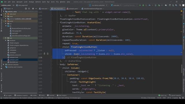Click the Scroll from Source target icon
Screen dimensions: 185x104
pos(26,9)
